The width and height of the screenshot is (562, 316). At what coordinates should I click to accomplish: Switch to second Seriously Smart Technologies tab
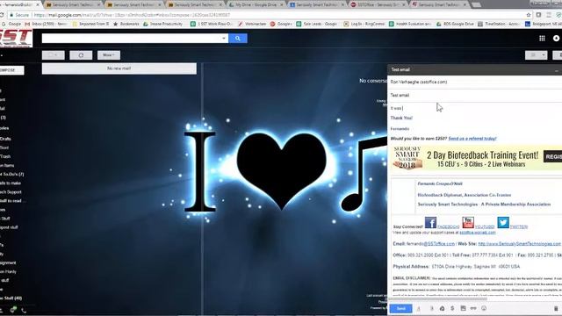(133, 4)
